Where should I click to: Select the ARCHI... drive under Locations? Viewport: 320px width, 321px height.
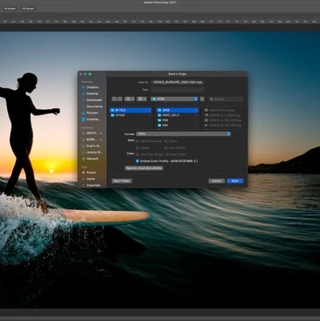[90, 133]
